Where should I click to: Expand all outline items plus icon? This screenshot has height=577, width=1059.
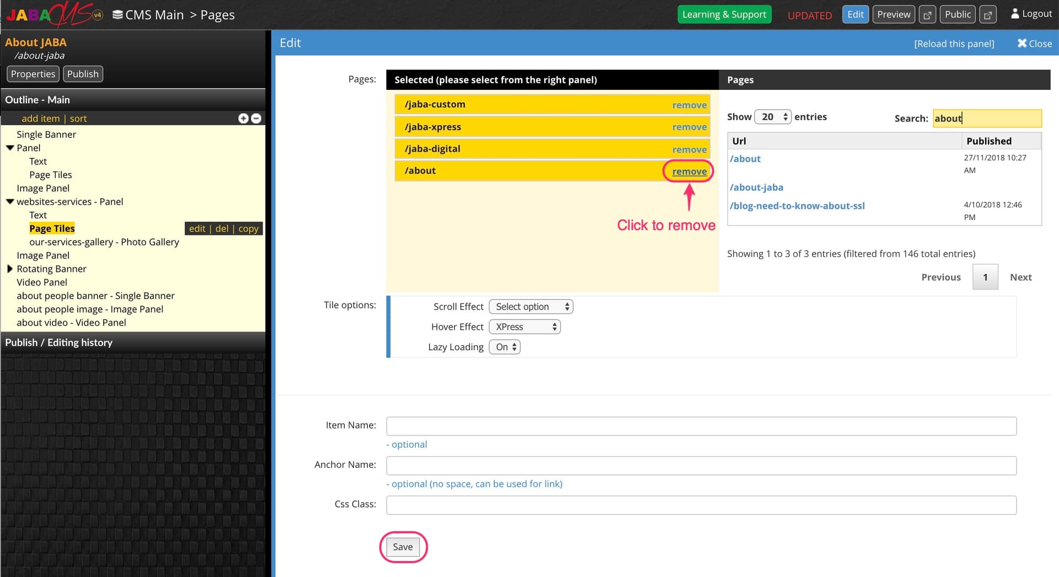point(243,119)
